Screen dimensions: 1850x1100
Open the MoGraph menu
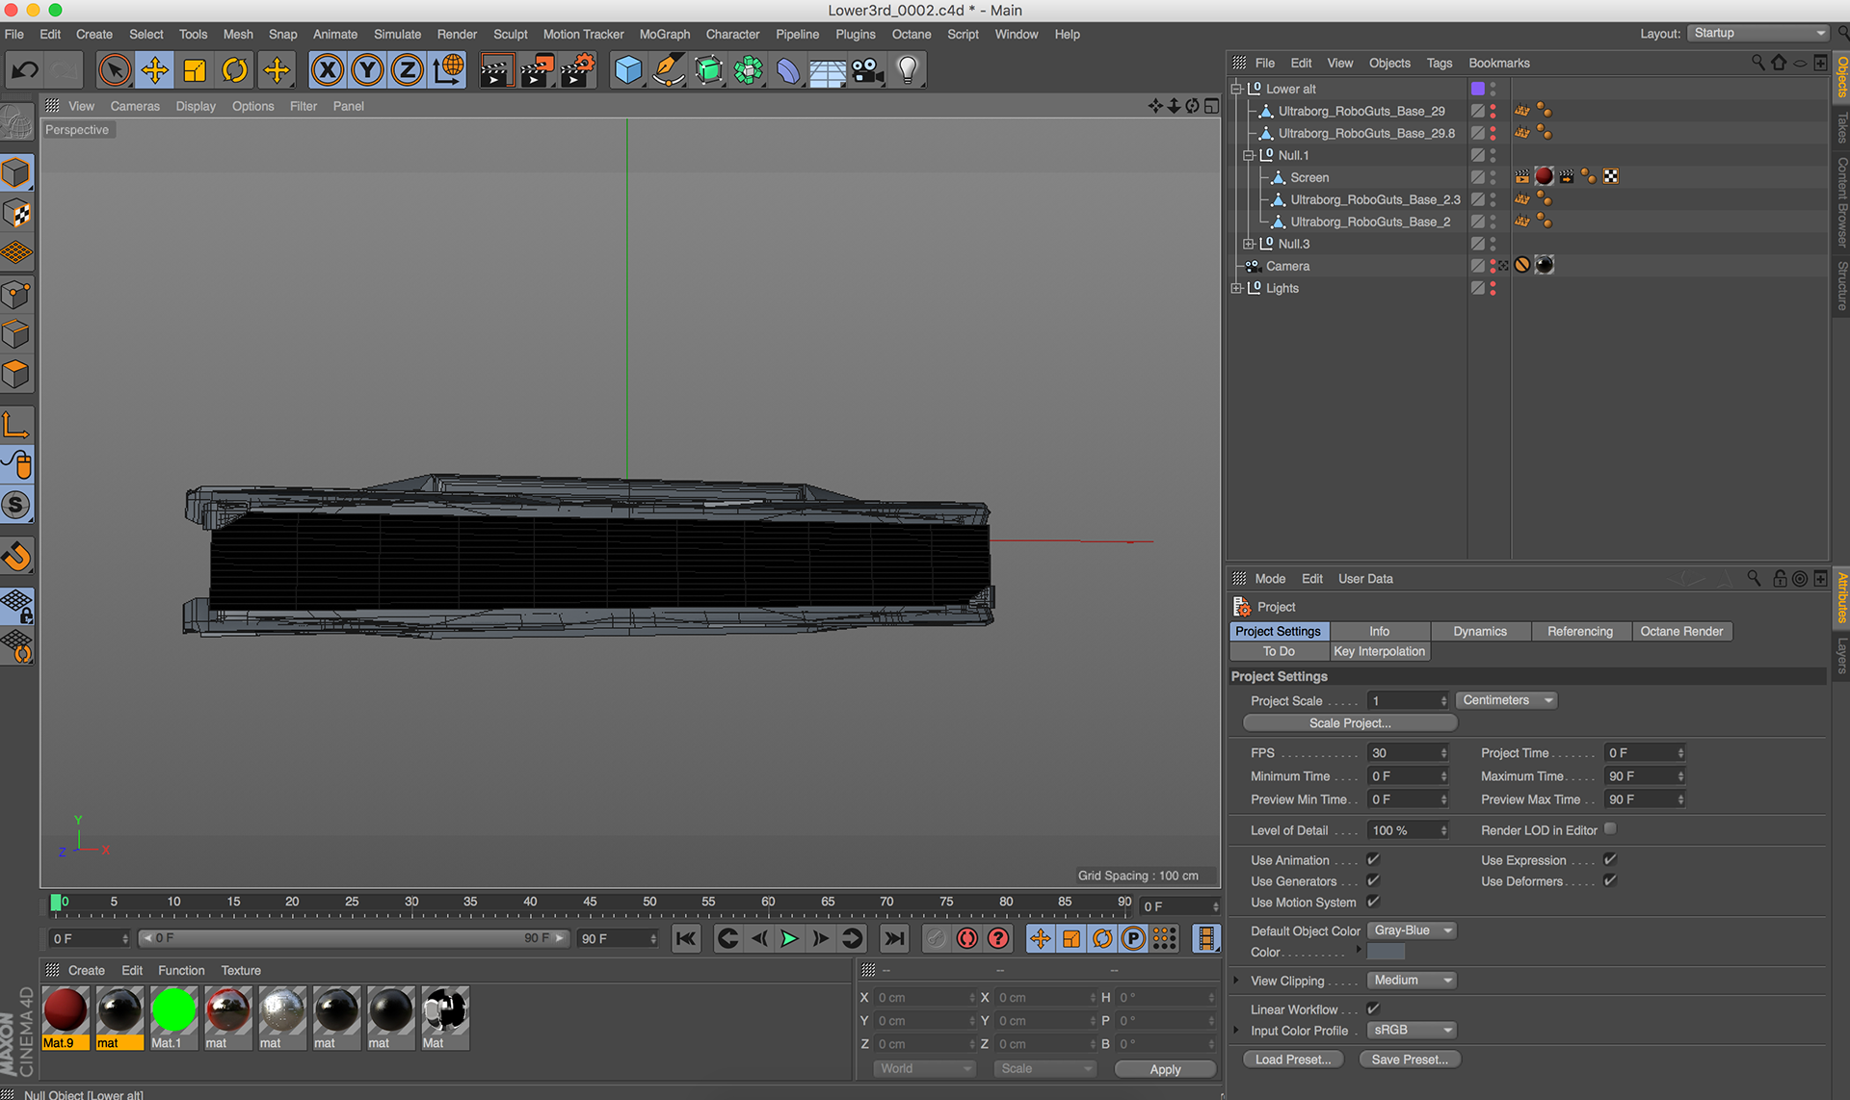tap(664, 34)
